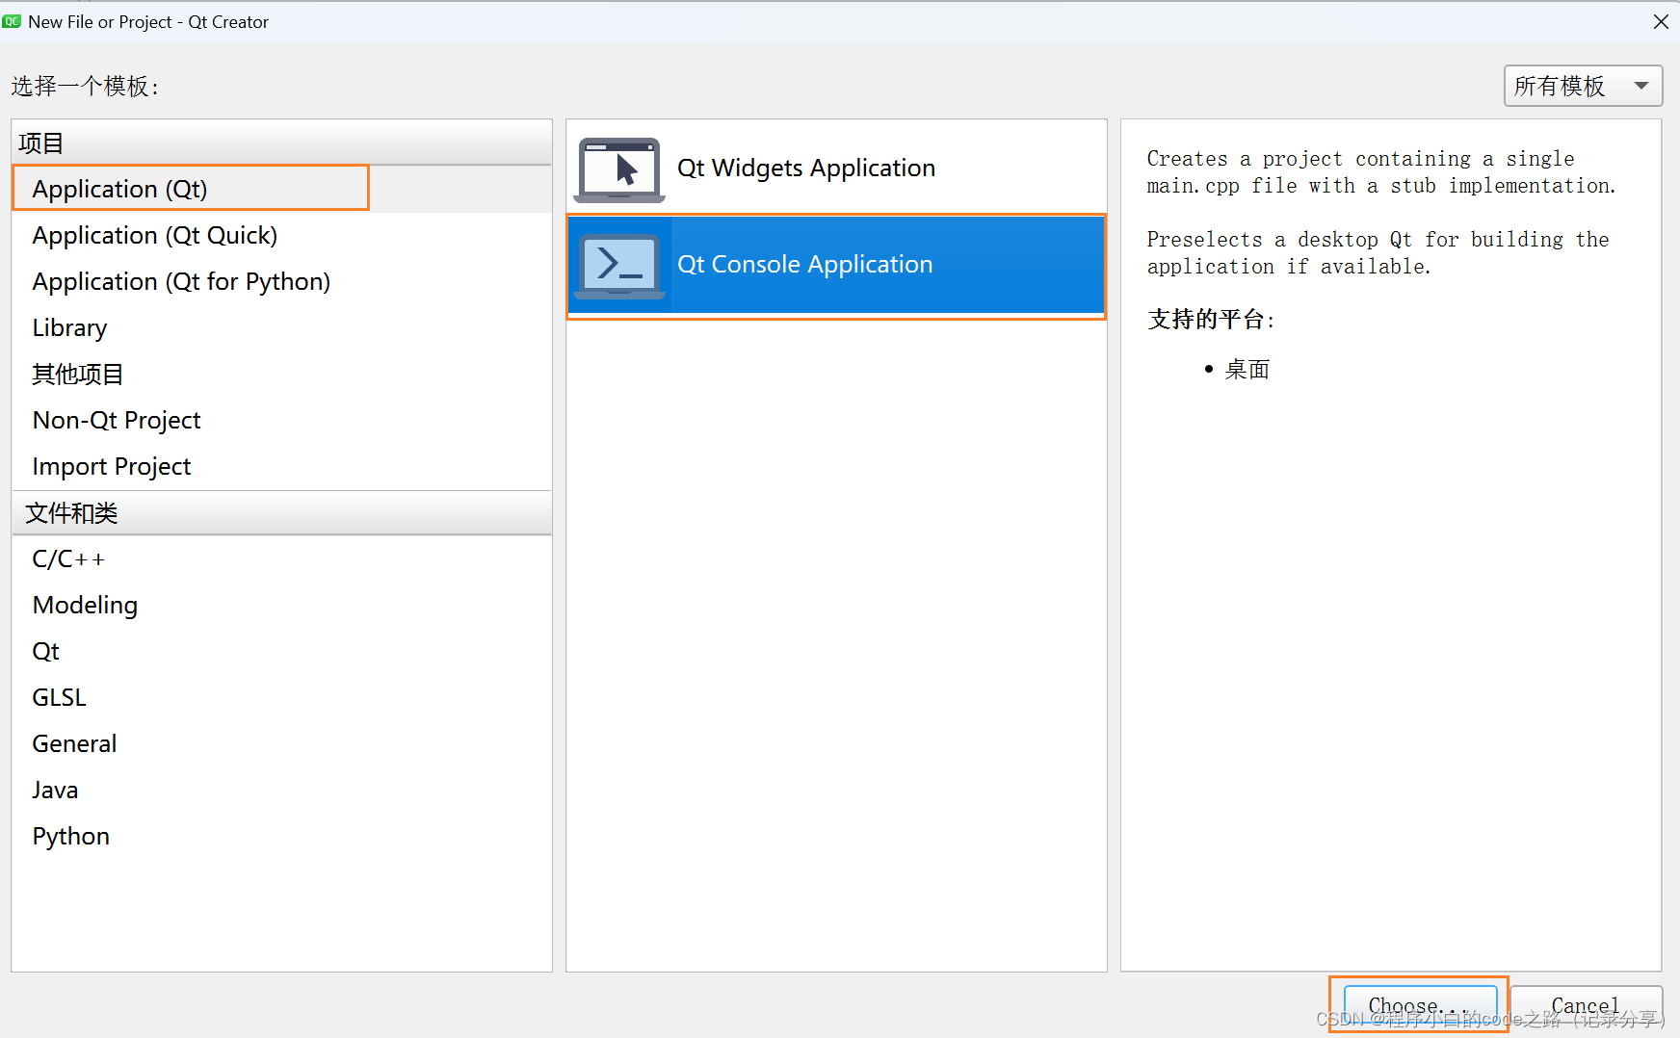The height and width of the screenshot is (1038, 1680).
Task: Select General file category
Action: 281,743
